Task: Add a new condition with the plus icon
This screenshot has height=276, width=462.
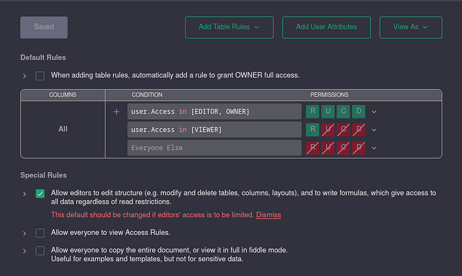Action: tap(117, 112)
